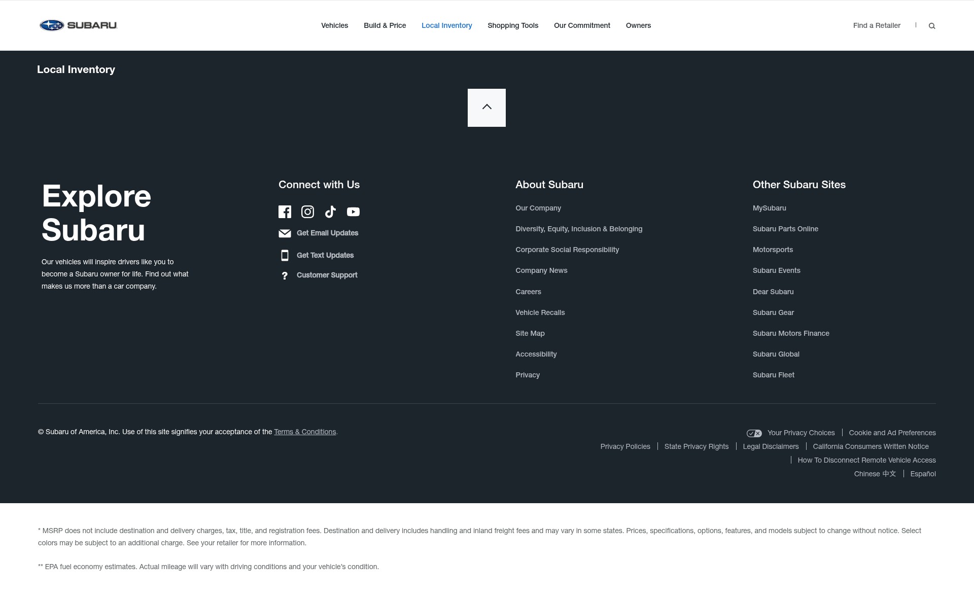Open Subaru Events link

tap(776, 270)
